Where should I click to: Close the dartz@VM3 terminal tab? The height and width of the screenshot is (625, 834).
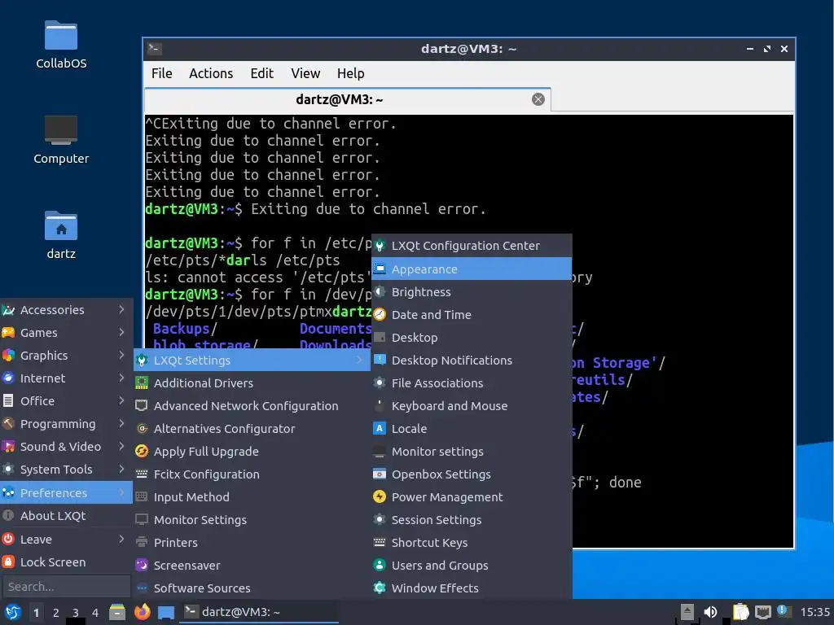pyautogui.click(x=538, y=99)
